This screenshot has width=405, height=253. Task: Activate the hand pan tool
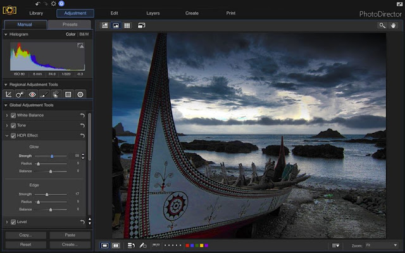[393, 25]
